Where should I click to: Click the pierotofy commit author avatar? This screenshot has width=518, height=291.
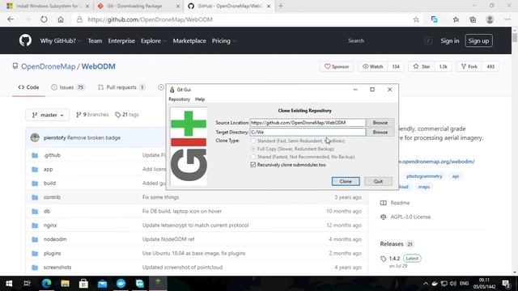(35, 137)
